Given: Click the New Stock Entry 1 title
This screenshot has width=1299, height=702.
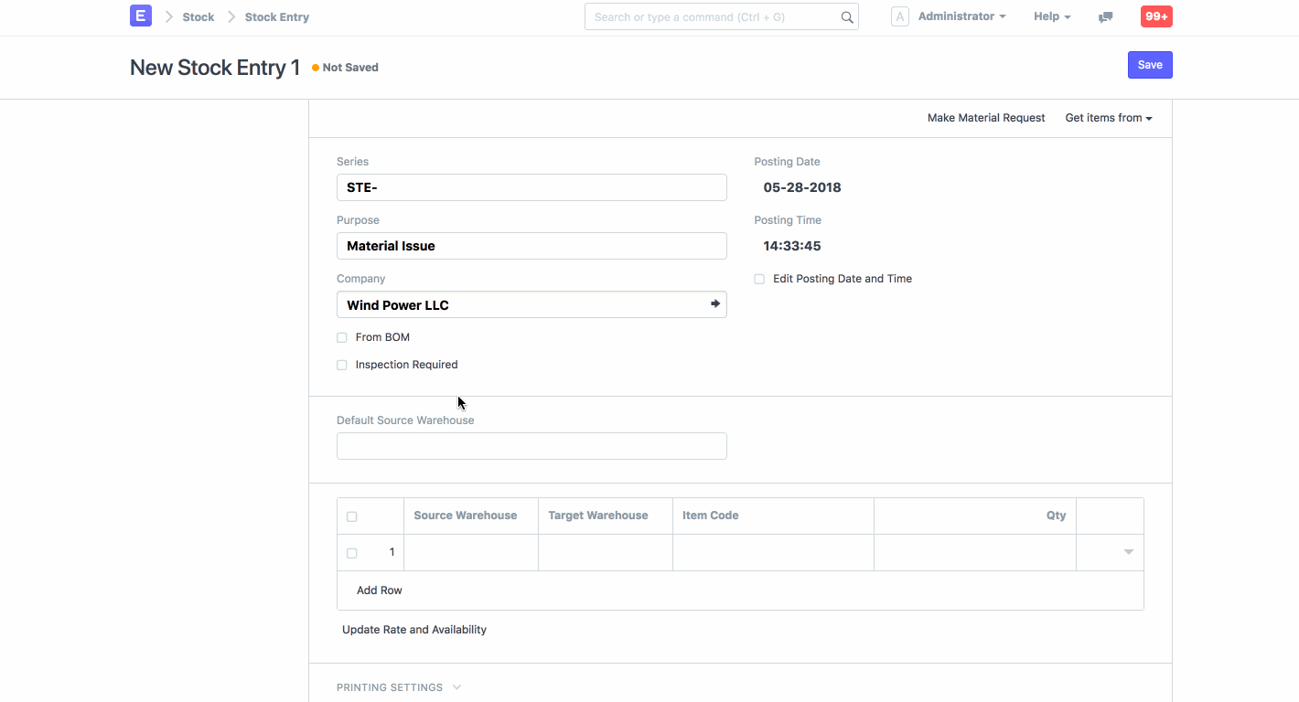Looking at the screenshot, I should [x=215, y=68].
